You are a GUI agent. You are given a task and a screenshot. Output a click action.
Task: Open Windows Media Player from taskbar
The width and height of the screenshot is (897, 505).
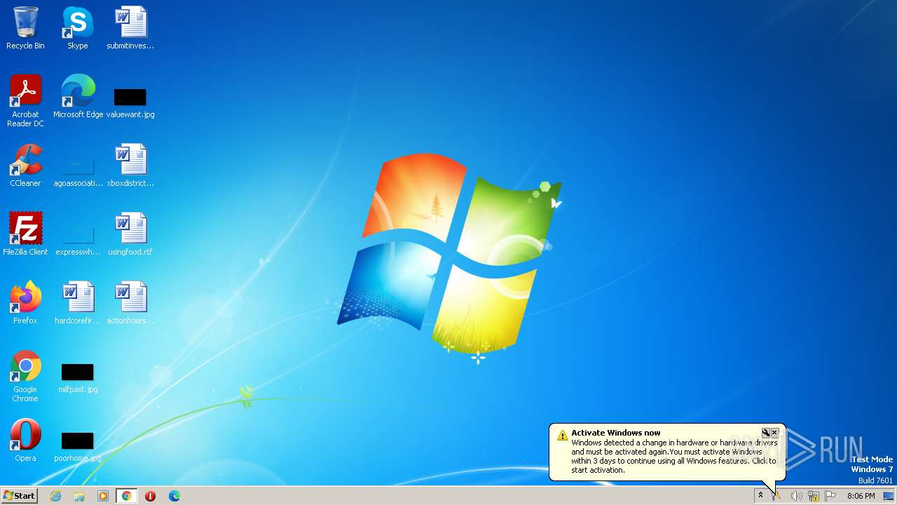tap(103, 496)
